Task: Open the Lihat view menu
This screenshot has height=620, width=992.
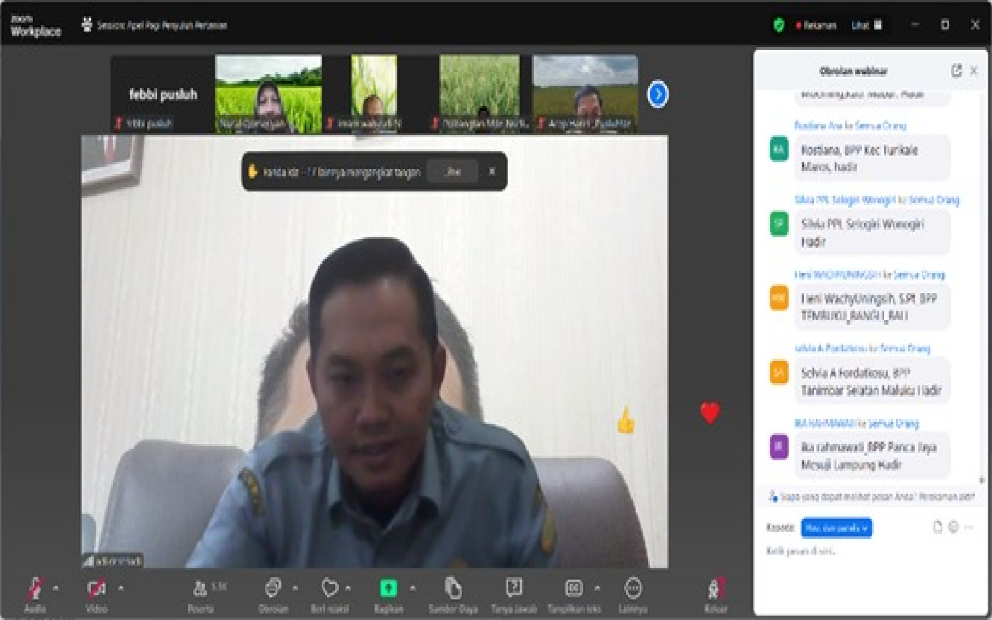Action: 866,25
